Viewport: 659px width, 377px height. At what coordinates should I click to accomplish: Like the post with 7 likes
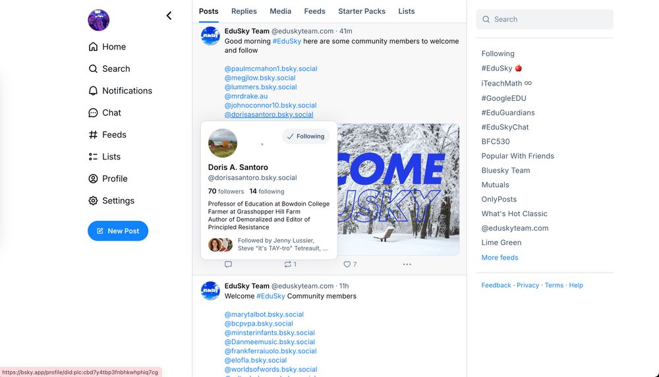(350, 264)
